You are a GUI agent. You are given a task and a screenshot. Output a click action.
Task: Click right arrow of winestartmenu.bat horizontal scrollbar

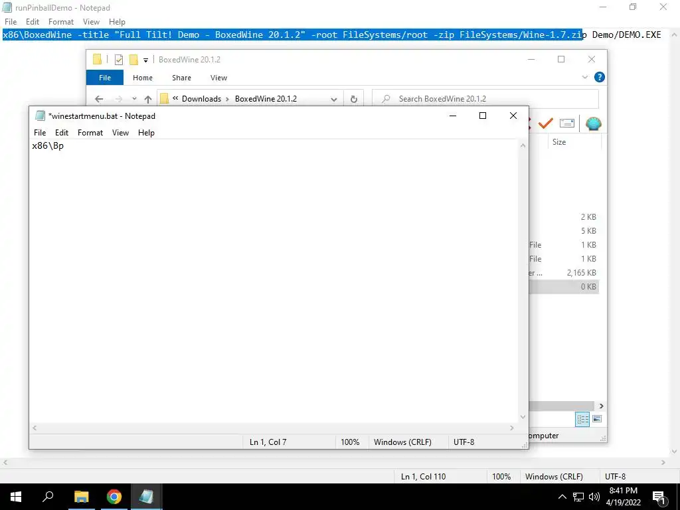512,428
